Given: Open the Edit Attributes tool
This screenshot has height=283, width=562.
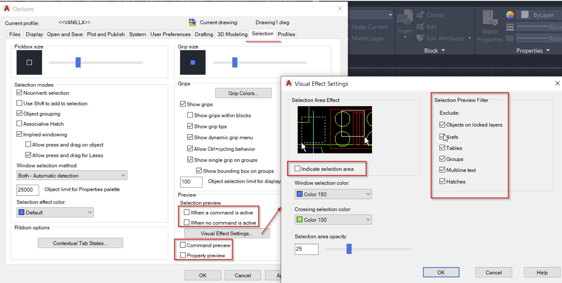Looking at the screenshot, I should click(420, 38).
